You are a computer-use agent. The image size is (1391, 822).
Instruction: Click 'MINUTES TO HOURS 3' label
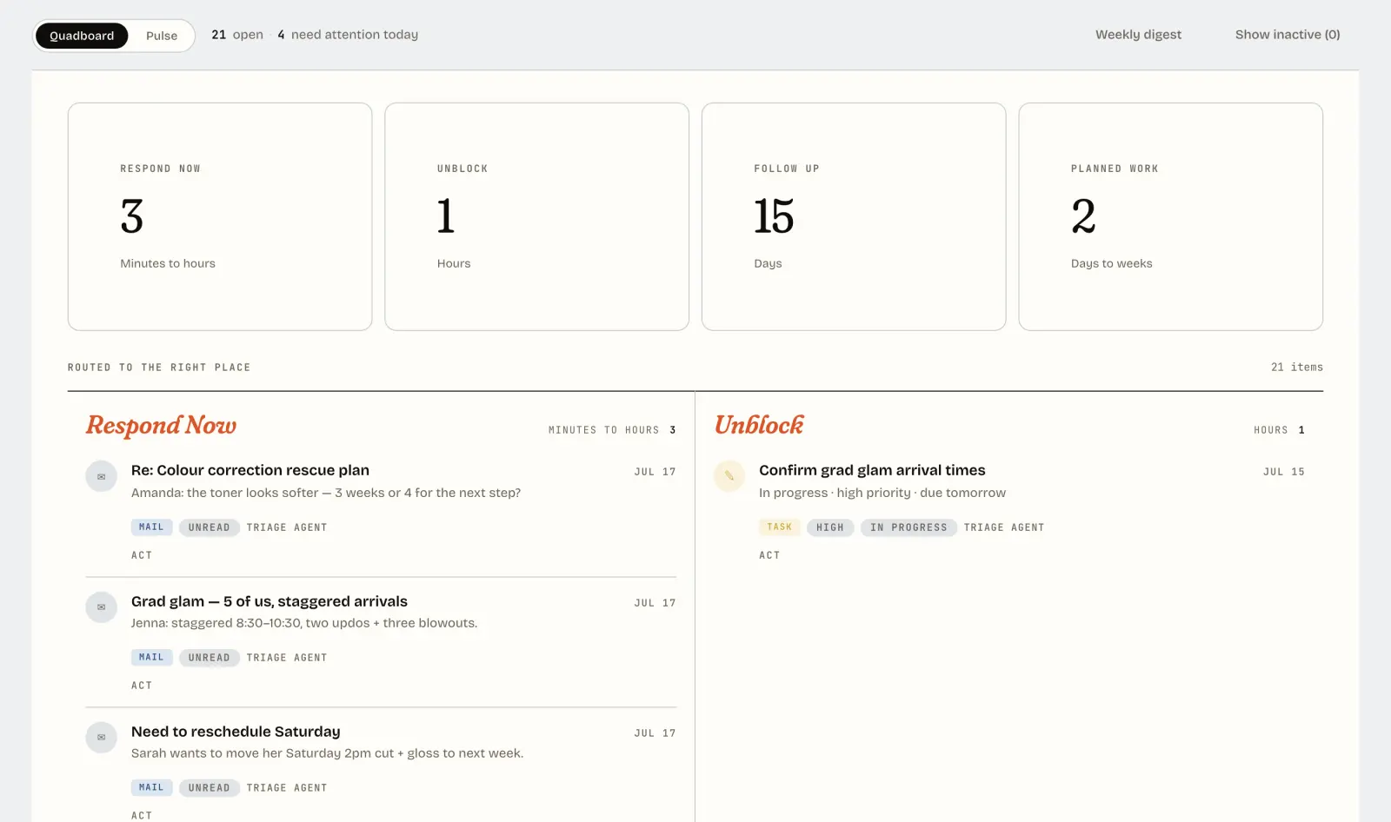pos(612,430)
